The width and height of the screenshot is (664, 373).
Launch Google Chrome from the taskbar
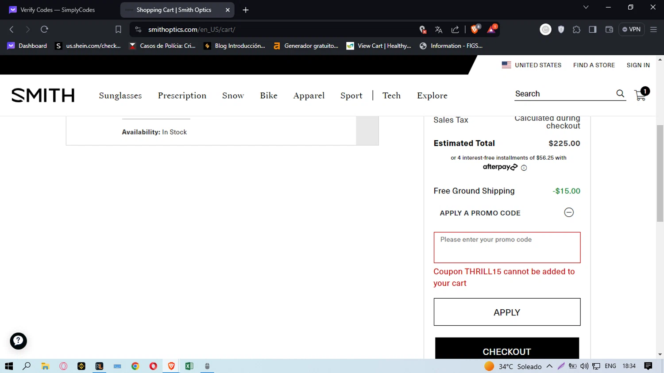click(135, 366)
